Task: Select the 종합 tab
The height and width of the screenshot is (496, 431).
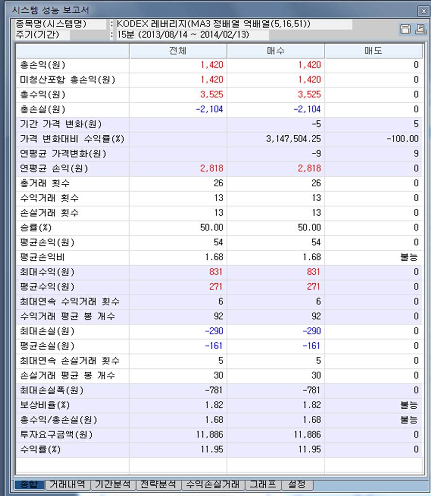Action: coord(29,484)
